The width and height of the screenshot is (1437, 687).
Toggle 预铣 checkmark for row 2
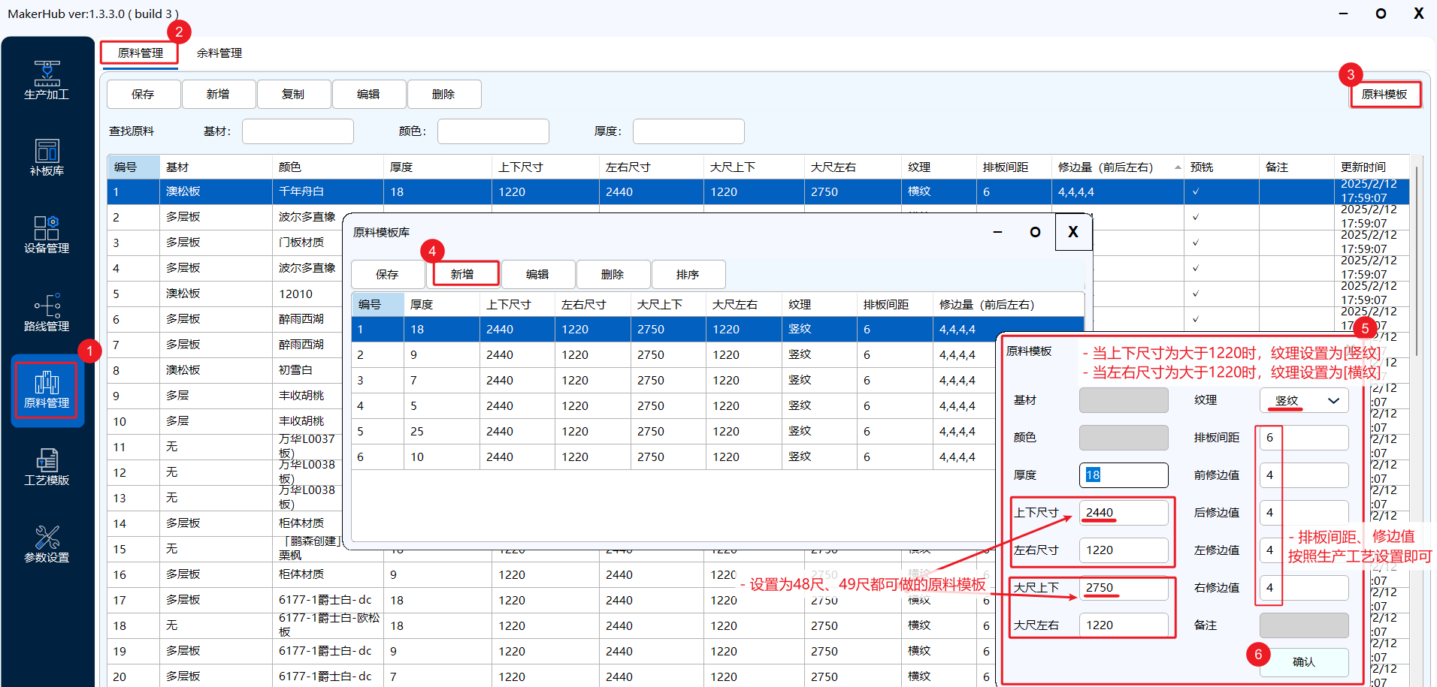pos(1196,217)
